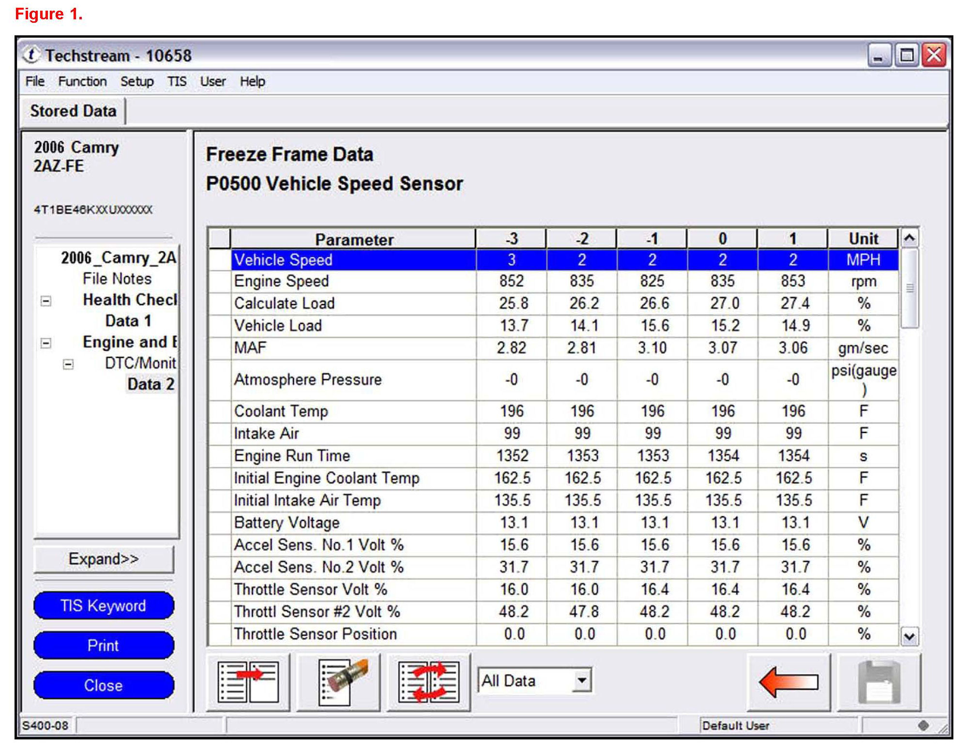Click the Expand>> button
The width and height of the screenshot is (965, 752).
point(104,559)
